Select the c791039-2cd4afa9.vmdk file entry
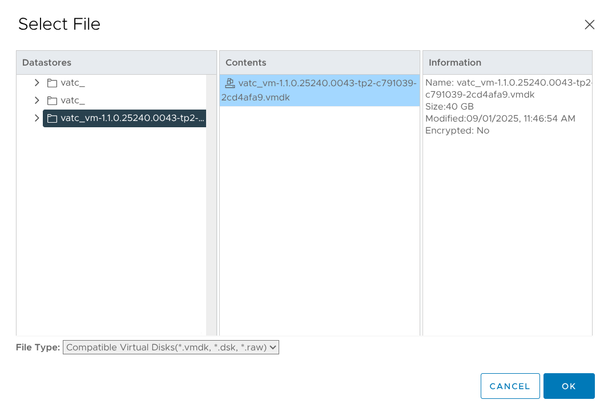 coord(319,90)
